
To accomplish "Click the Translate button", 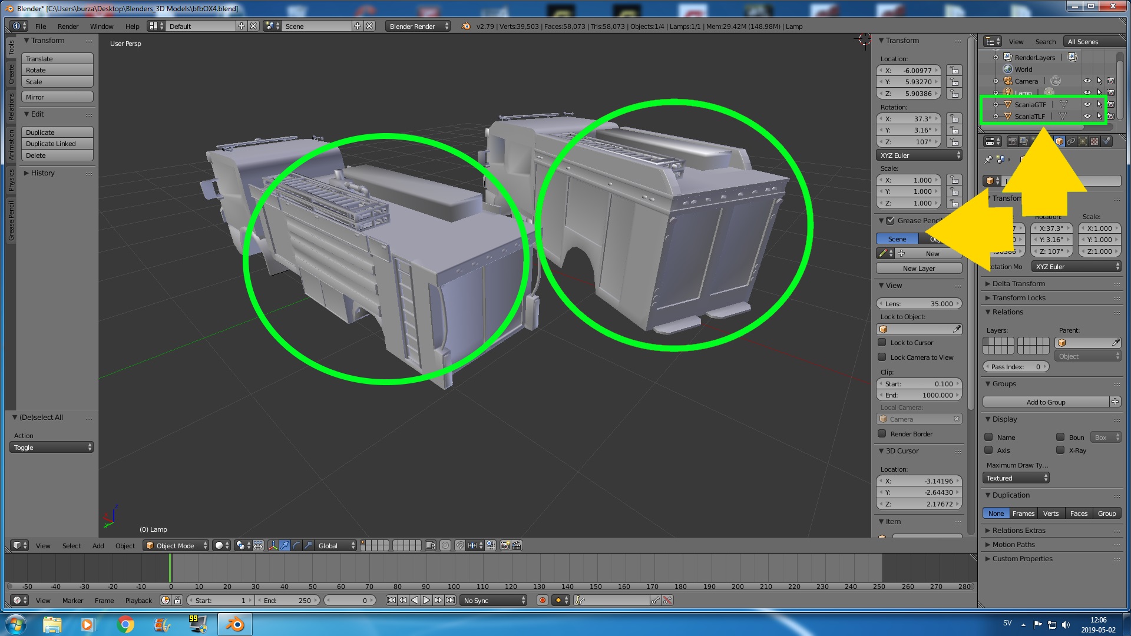I will pyautogui.click(x=57, y=59).
